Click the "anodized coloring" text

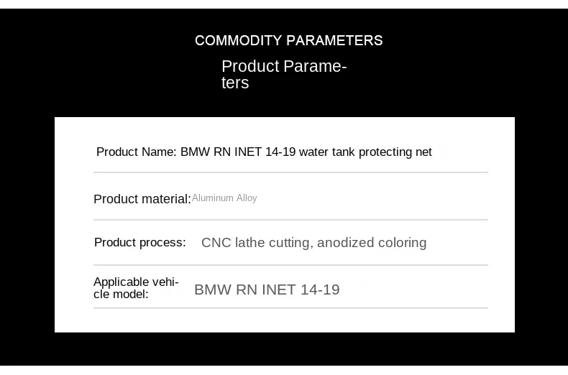point(372,243)
